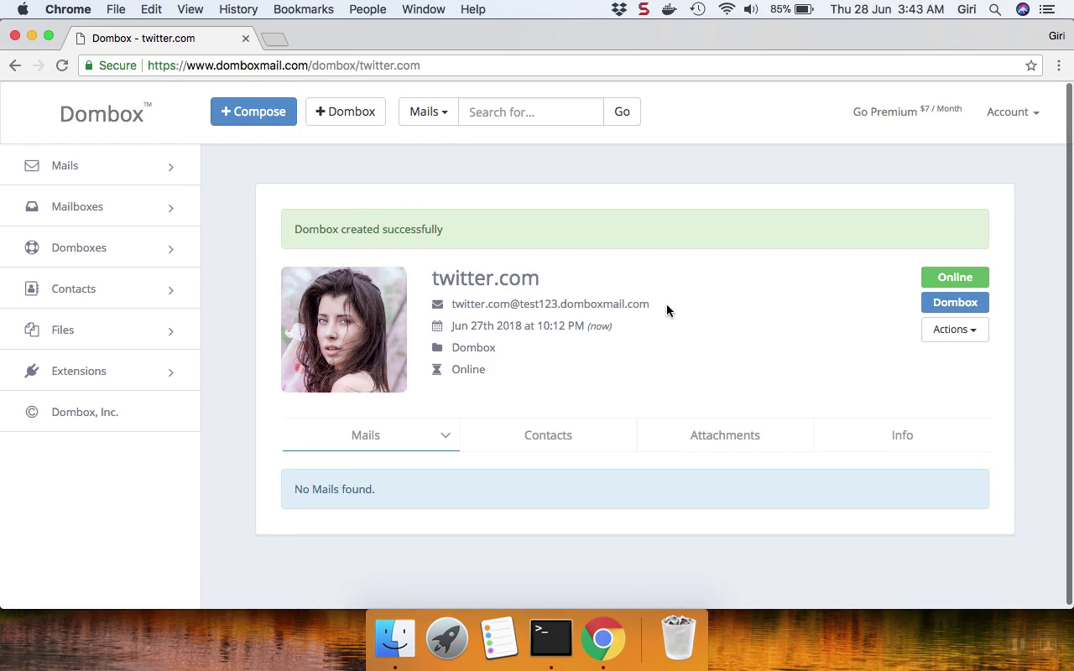Click the Search for... input field
The image size is (1074, 671).
530,112
